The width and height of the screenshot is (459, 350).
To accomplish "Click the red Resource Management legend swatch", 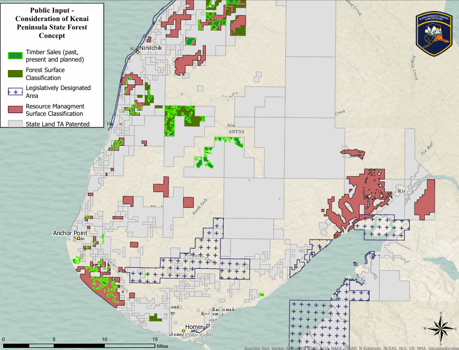I will [x=15, y=109].
